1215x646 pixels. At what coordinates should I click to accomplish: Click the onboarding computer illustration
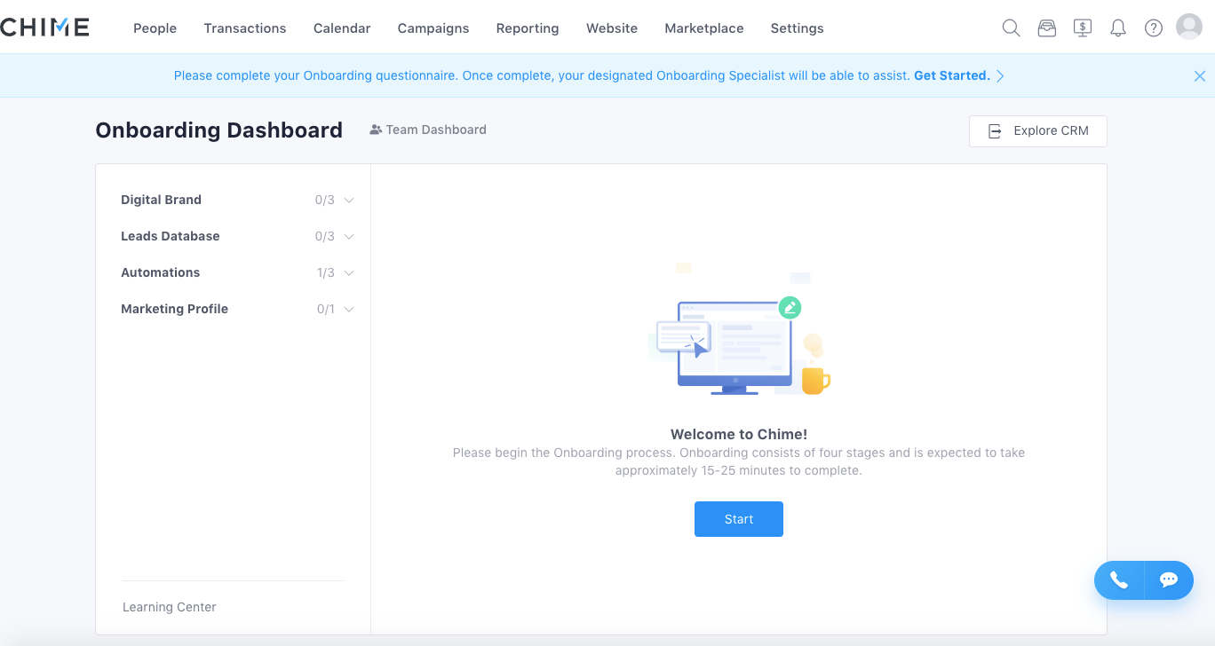click(739, 329)
